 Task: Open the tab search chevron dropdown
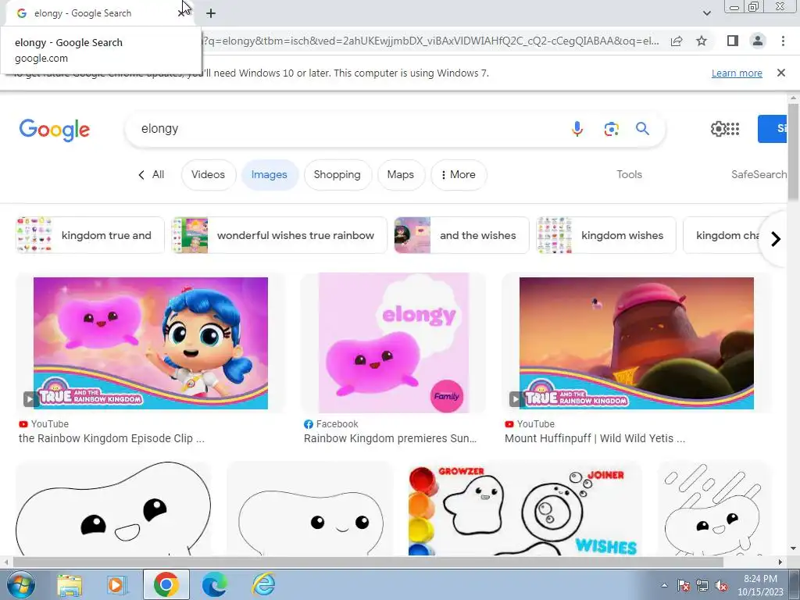(x=706, y=13)
